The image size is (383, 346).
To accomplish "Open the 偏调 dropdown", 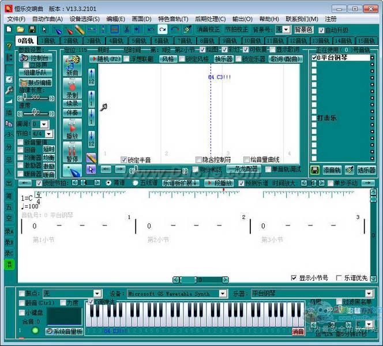I will pos(44,125).
